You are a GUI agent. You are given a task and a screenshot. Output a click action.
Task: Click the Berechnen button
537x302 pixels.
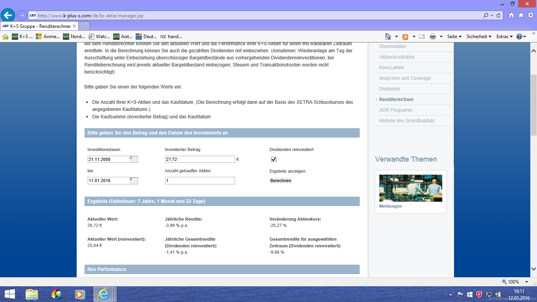pyautogui.click(x=281, y=180)
